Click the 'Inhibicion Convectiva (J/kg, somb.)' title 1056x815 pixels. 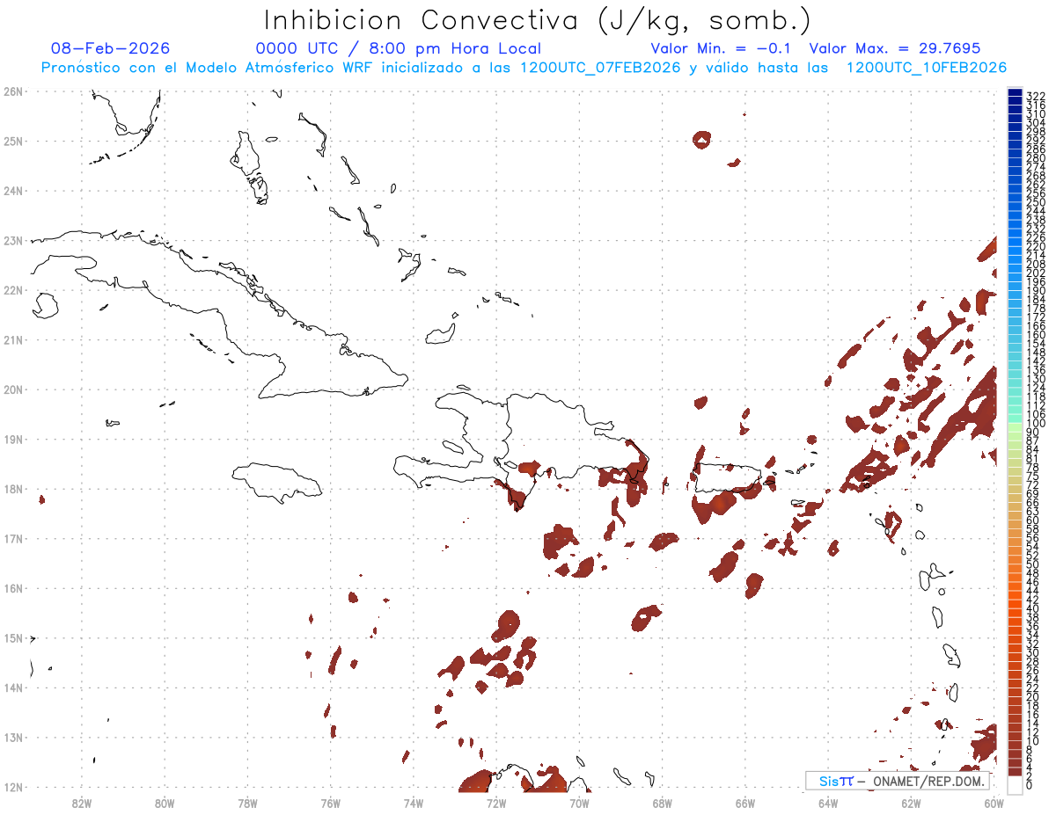tap(538, 20)
